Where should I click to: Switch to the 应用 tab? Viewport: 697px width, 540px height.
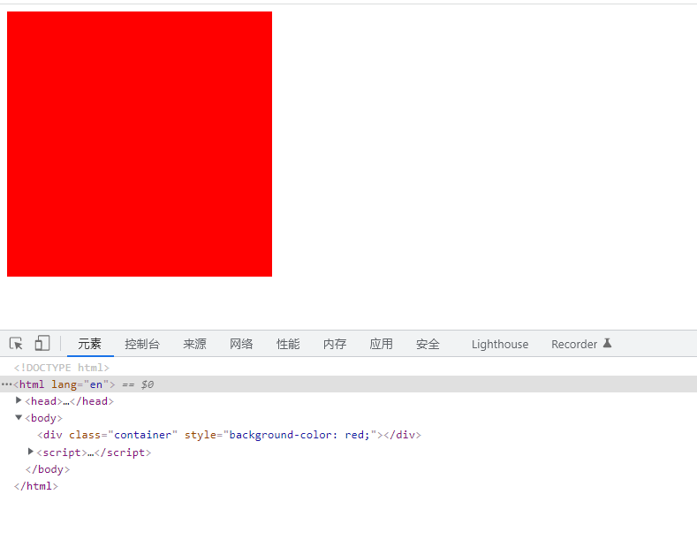(x=382, y=344)
